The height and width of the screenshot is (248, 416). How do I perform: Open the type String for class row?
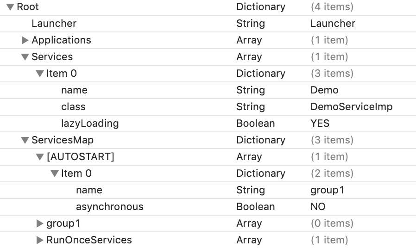[x=251, y=107]
